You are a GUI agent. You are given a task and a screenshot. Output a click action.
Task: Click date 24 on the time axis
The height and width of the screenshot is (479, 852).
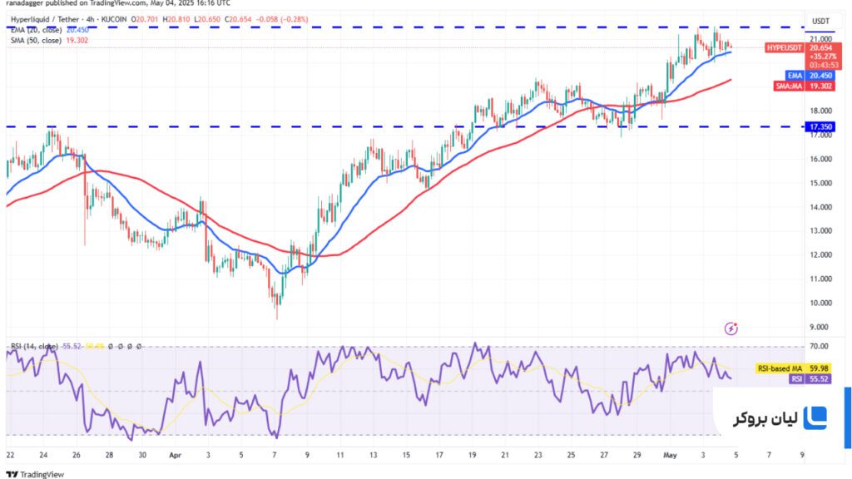coord(43,455)
